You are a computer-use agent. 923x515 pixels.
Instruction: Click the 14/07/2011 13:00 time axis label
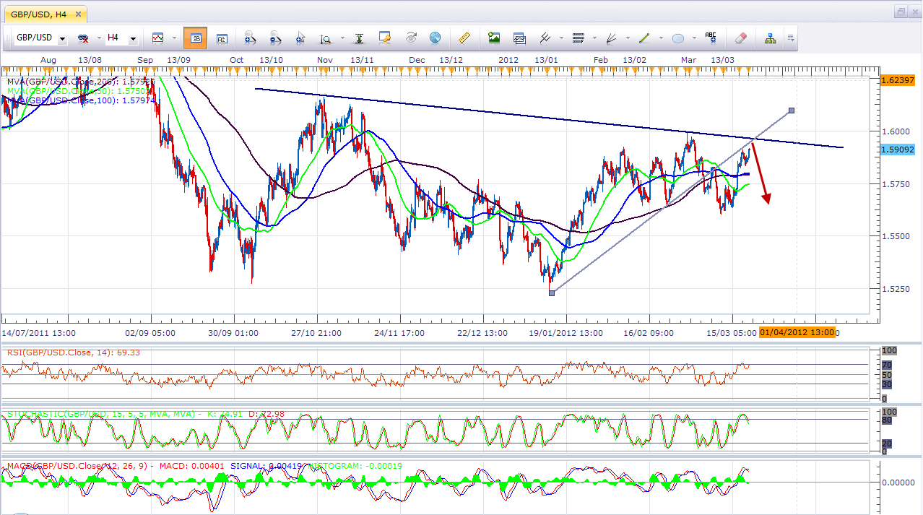click(x=39, y=333)
